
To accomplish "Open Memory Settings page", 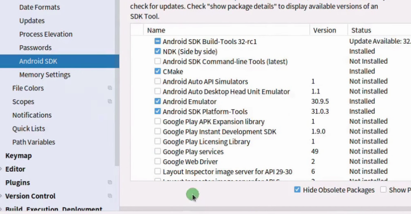I will [45, 75].
